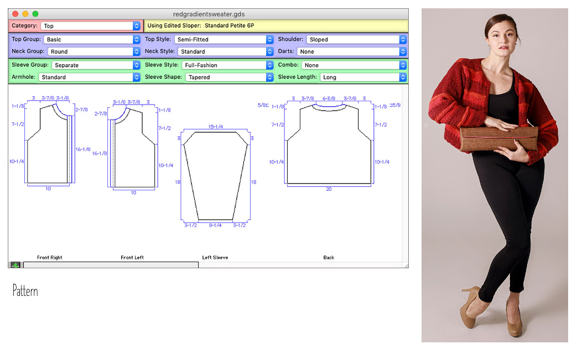
Task: Click the 'Front Right' piece label
Action: point(50,257)
